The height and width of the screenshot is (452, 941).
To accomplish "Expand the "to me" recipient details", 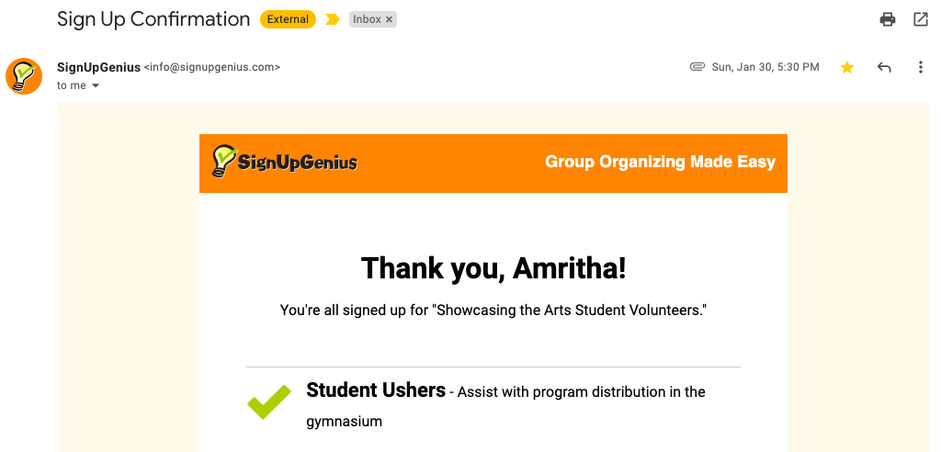I will pos(96,86).
